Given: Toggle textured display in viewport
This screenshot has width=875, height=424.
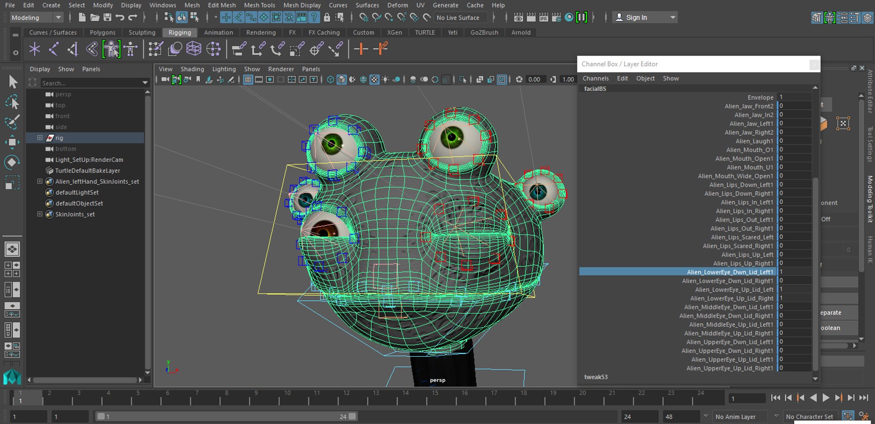Looking at the screenshot, I should pyautogui.click(x=375, y=80).
